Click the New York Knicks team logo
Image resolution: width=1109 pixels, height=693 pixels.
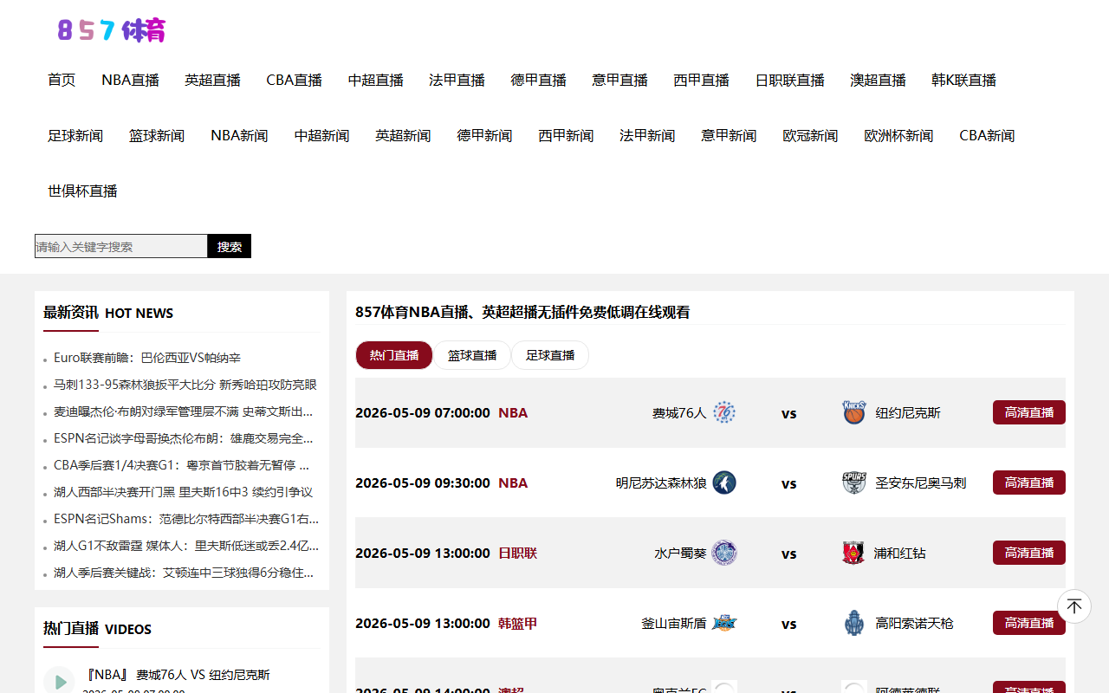coord(854,412)
